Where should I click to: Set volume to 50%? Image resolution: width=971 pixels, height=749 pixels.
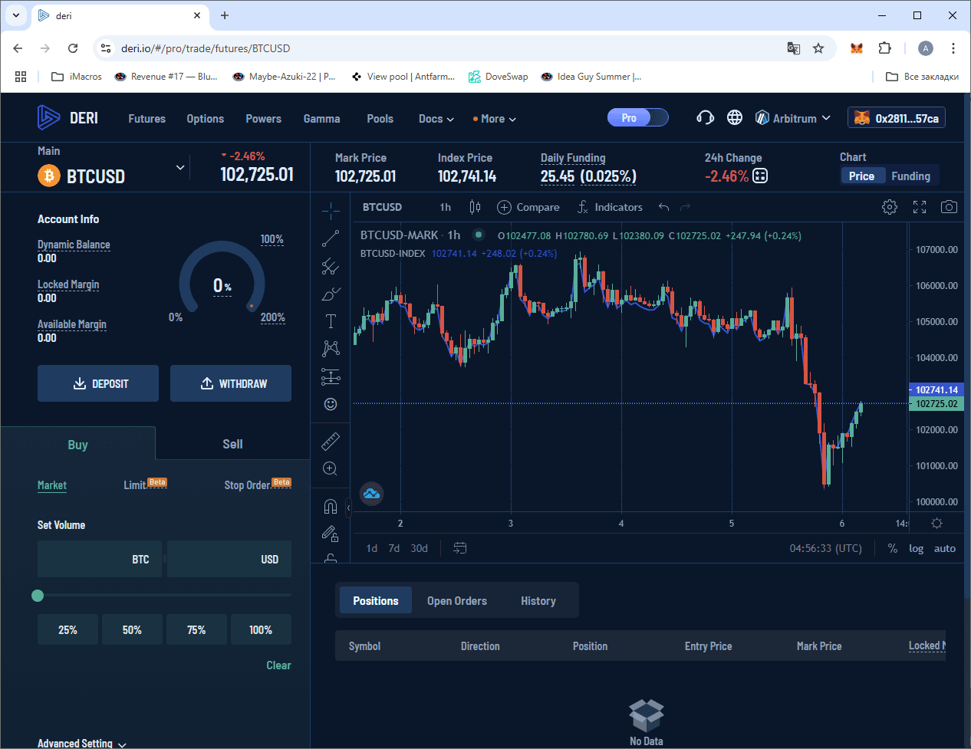pos(132,629)
